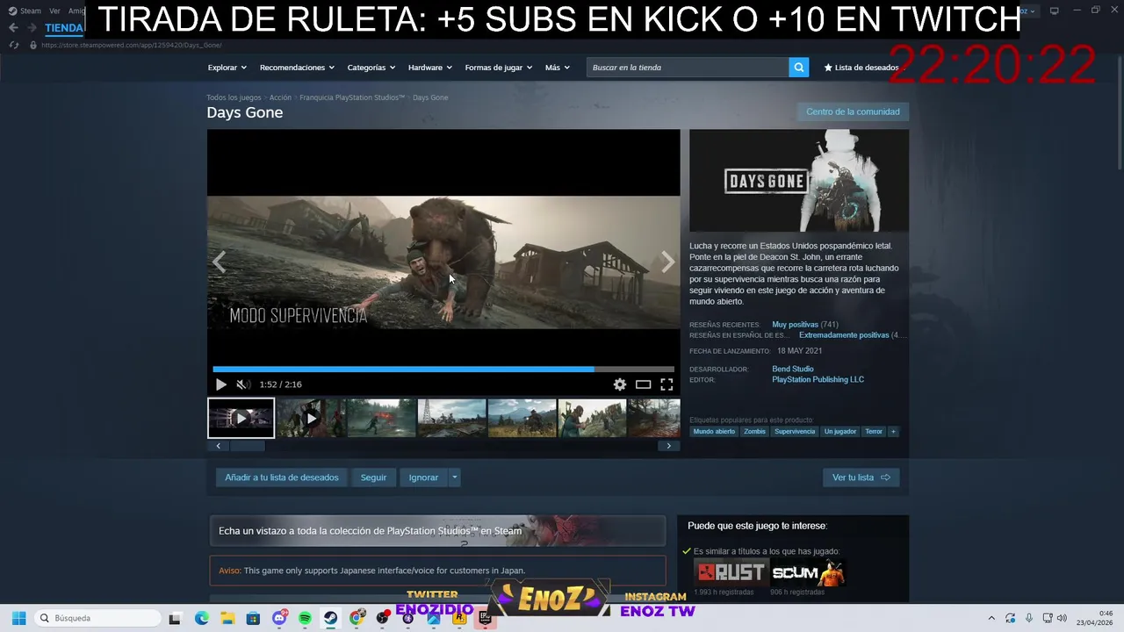Open OBS Studio from taskbar
1124x632 pixels.
[382, 618]
